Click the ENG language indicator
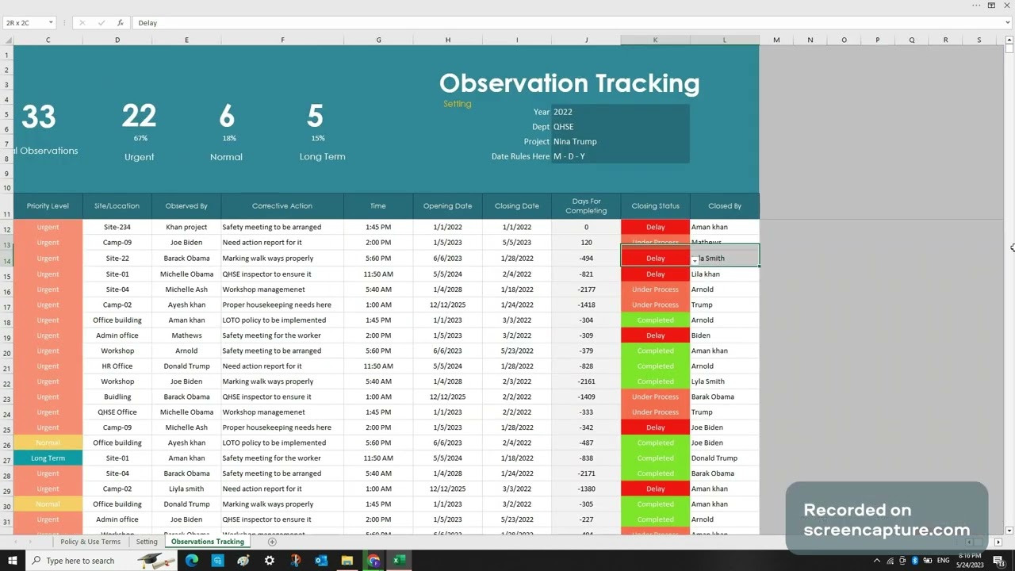 (944, 561)
